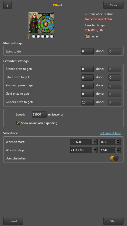Image resolution: width=127 pixels, height=226 pixels.
Task: Click the golden key icon
Action: pyautogui.click(x=29, y=36)
